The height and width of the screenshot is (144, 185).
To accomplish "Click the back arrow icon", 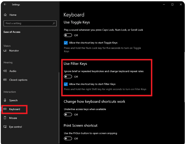I will tap(5, 4).
